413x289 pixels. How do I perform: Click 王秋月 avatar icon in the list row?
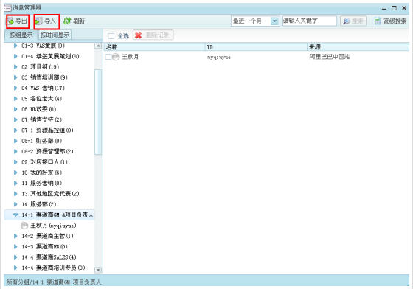(116, 57)
